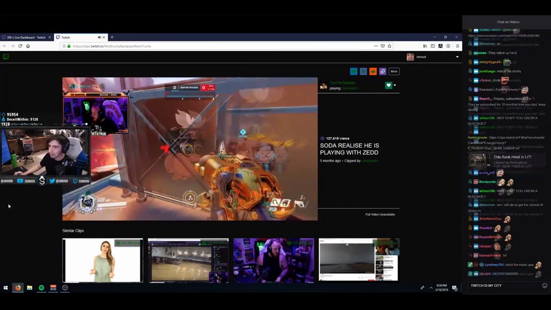Mute the Twitch tab audio icon
551x310 pixels.
[x=99, y=37]
